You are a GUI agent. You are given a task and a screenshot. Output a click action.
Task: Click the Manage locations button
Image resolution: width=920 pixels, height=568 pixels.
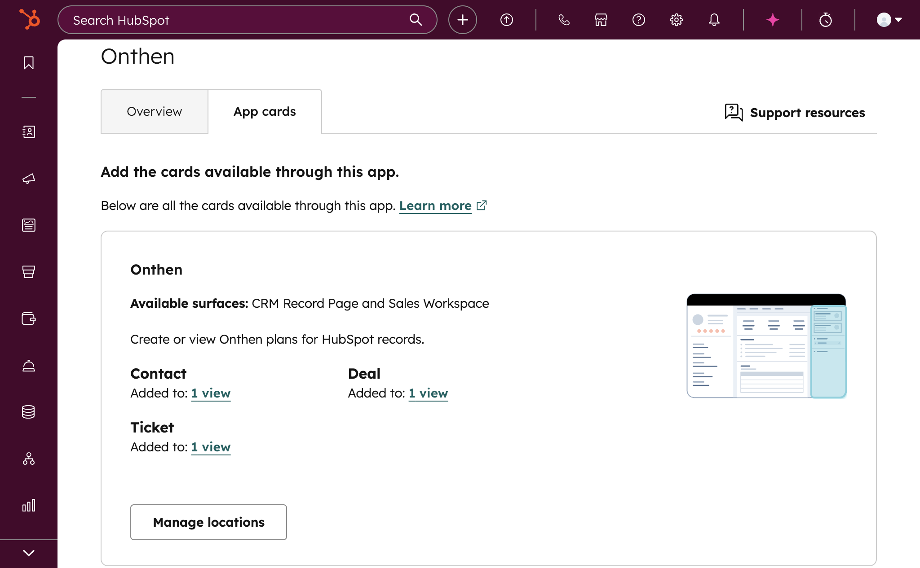point(208,522)
